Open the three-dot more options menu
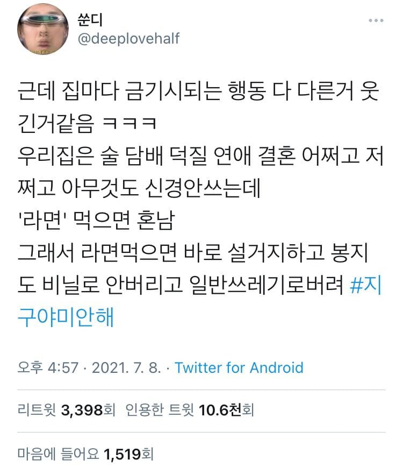Screen dimensions: 403x467 pyautogui.click(x=376, y=20)
